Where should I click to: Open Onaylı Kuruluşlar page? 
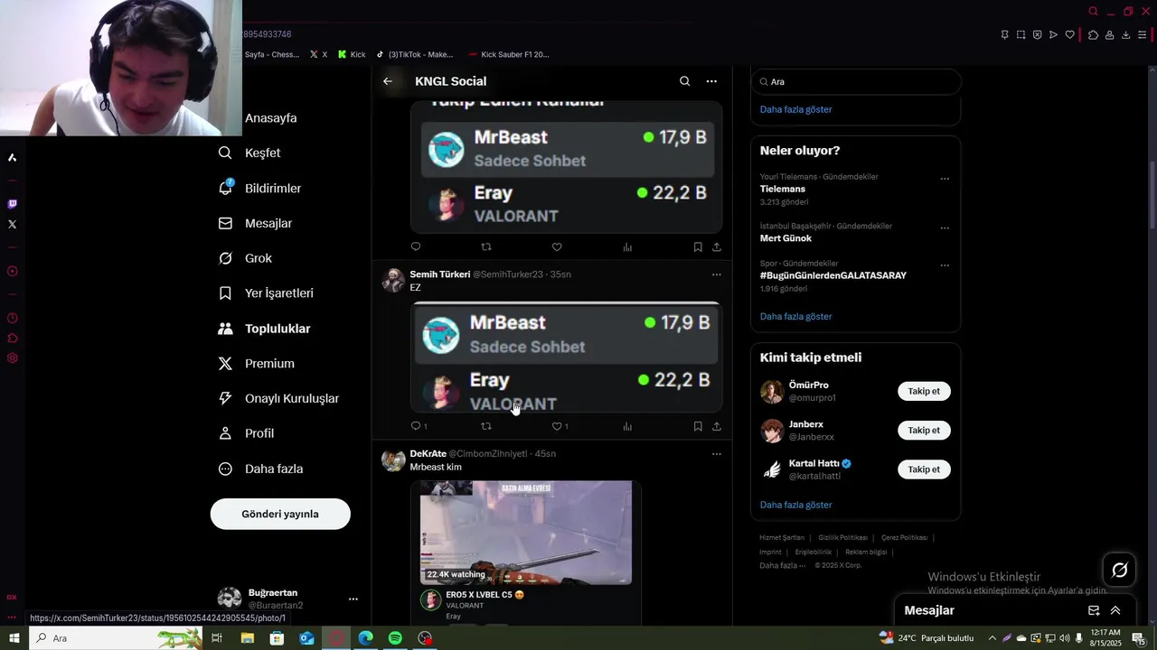[x=292, y=399]
